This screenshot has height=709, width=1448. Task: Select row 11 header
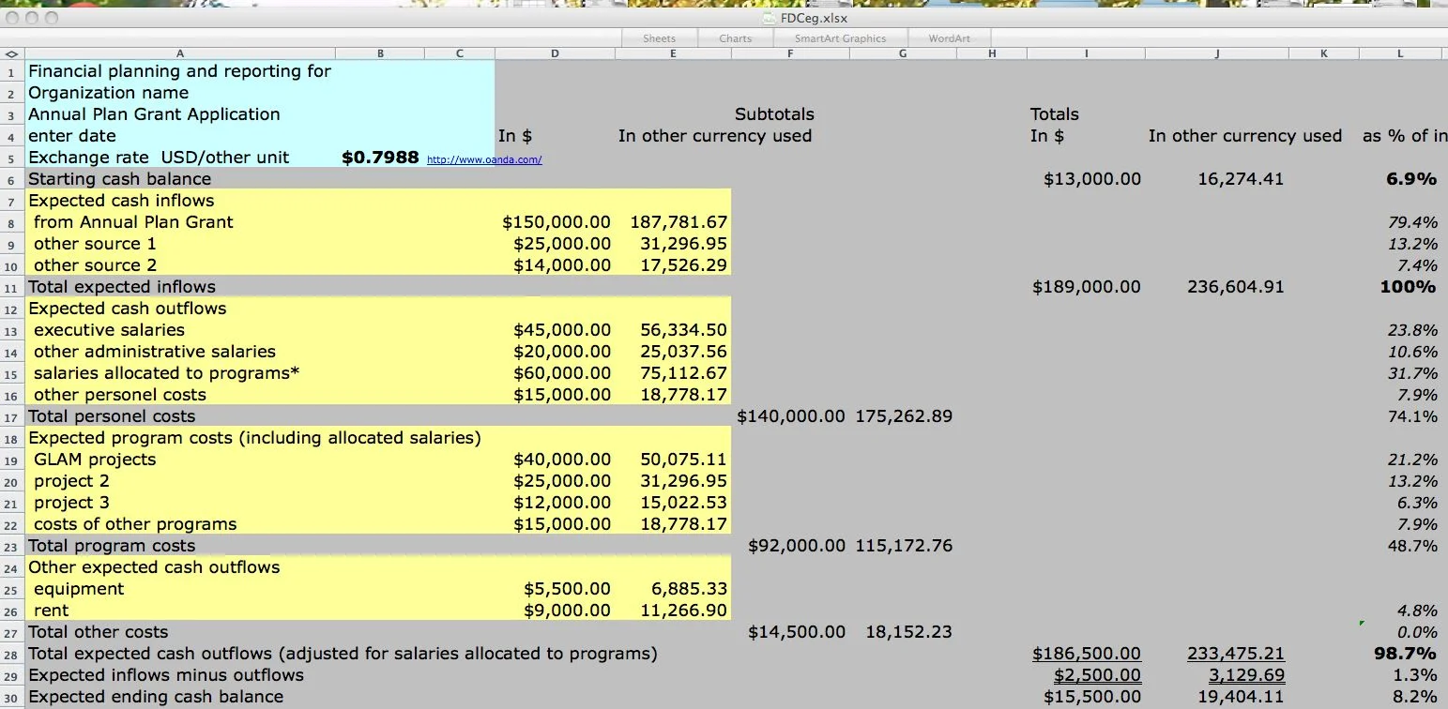pyautogui.click(x=11, y=287)
